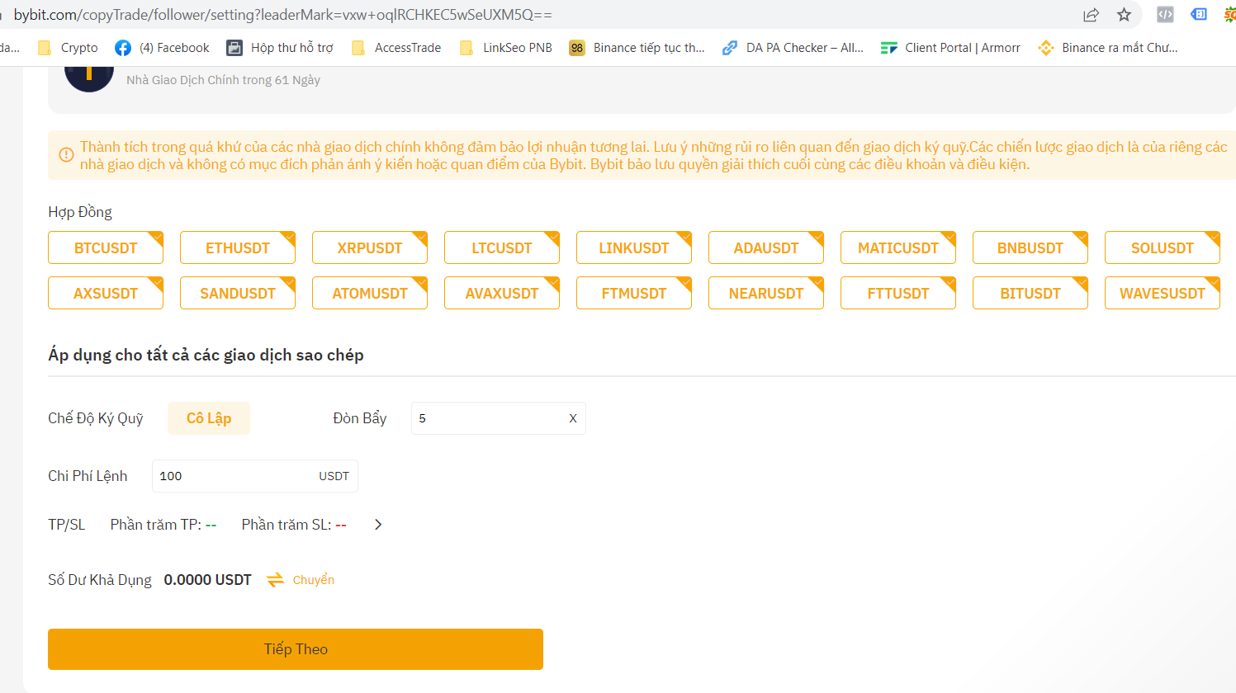
Task: Deselect the WAVESUSDT contract
Action: tap(1163, 293)
